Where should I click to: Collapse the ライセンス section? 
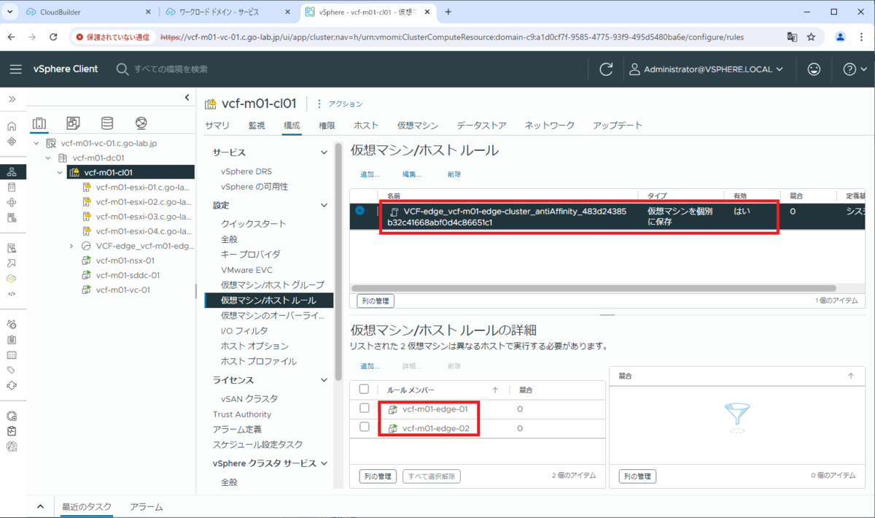pyautogui.click(x=324, y=380)
